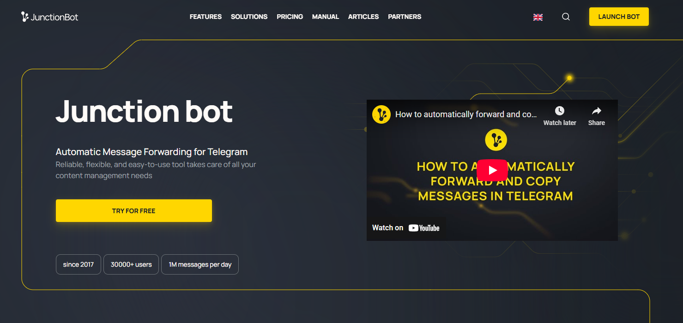Click the "since 2017" badge
The height and width of the screenshot is (323, 683).
click(79, 264)
